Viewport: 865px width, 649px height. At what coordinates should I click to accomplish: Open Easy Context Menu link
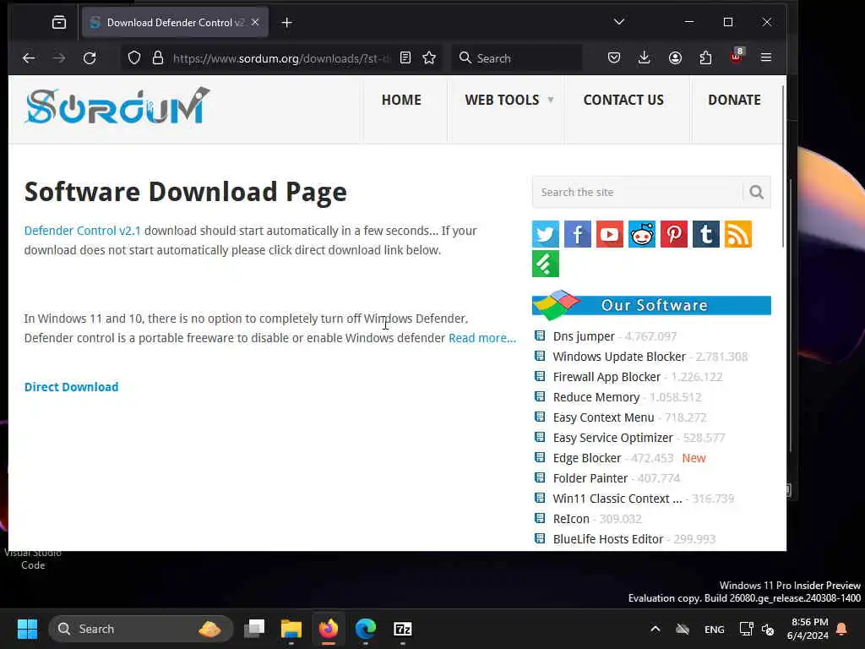tap(603, 417)
